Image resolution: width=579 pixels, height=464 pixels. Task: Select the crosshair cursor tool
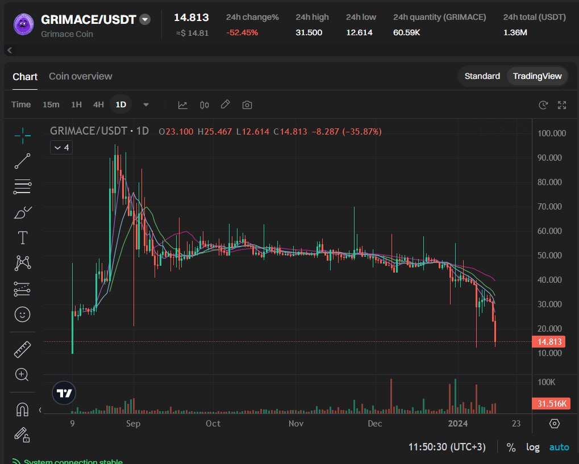point(23,136)
